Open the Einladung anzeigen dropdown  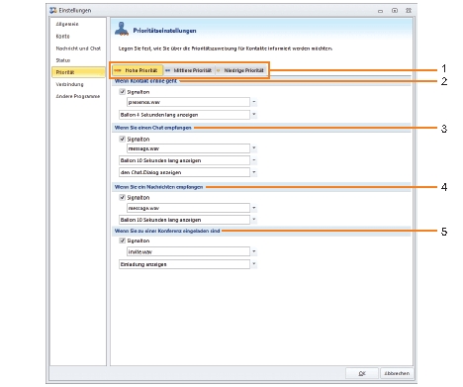[x=254, y=264]
